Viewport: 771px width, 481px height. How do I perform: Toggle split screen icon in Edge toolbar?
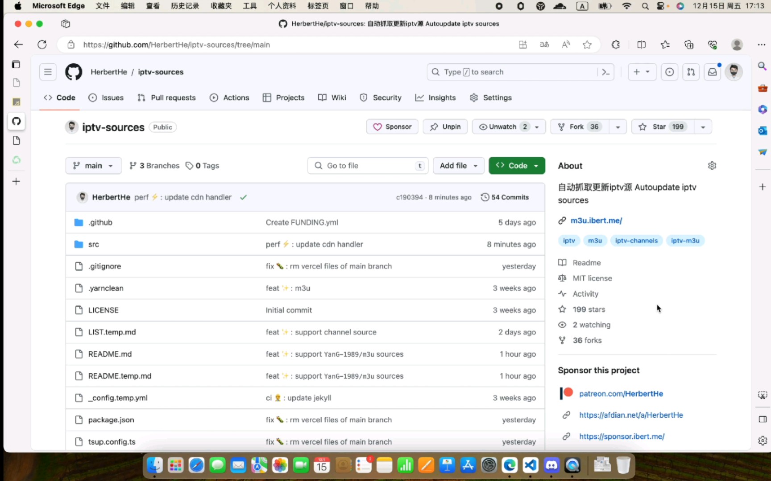[x=642, y=45]
